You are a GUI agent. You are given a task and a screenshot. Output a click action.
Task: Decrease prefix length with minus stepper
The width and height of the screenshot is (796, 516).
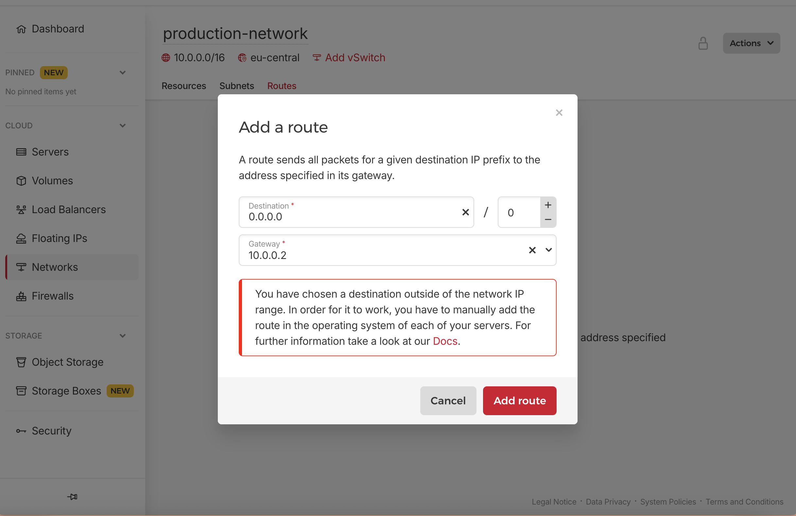[x=548, y=220]
